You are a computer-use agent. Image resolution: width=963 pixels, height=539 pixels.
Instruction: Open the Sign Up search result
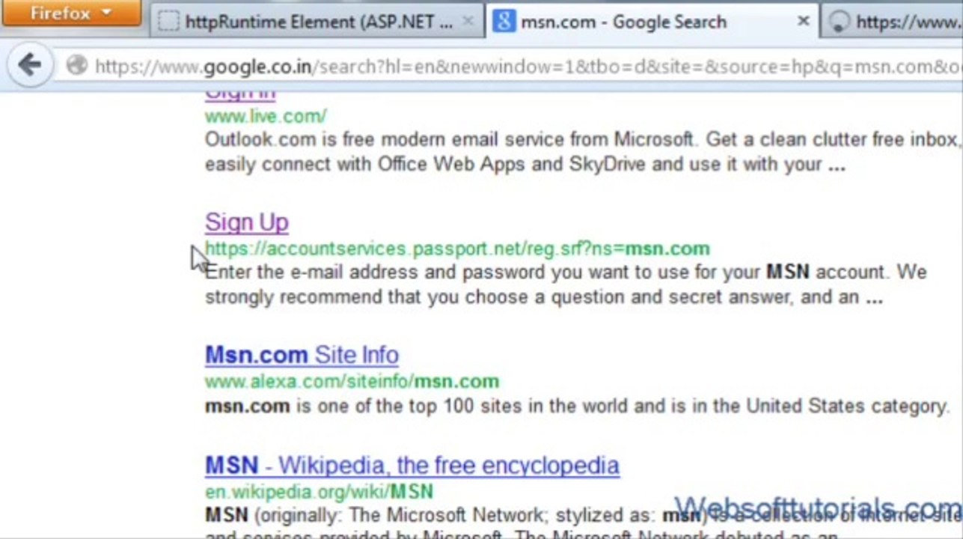click(246, 222)
